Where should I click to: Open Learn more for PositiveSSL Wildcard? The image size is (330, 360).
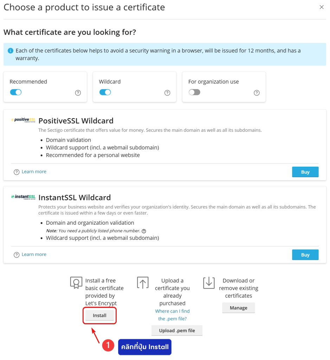coord(34,172)
